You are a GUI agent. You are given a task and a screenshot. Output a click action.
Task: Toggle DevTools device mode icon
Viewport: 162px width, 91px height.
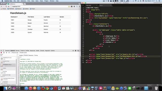pos(3,51)
